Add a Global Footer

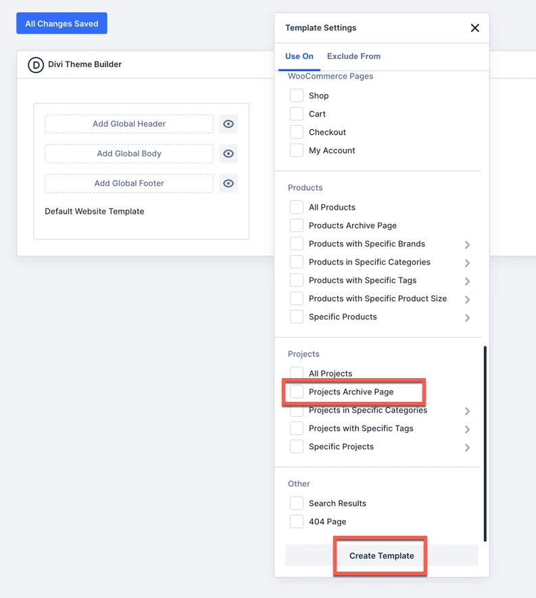(x=129, y=183)
